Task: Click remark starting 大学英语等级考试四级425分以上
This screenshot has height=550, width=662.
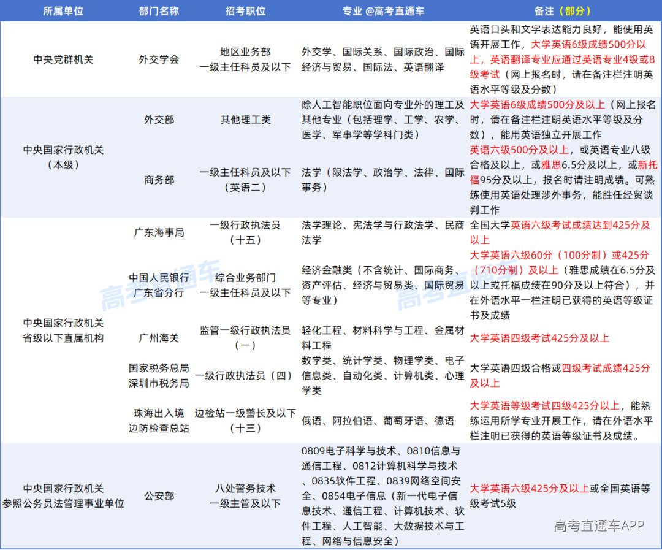Action: [x=562, y=421]
